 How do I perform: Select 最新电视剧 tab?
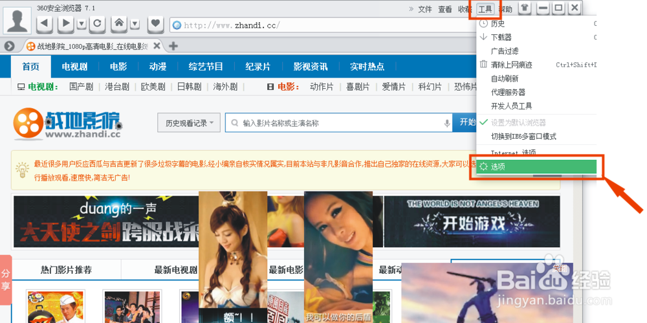176,270
